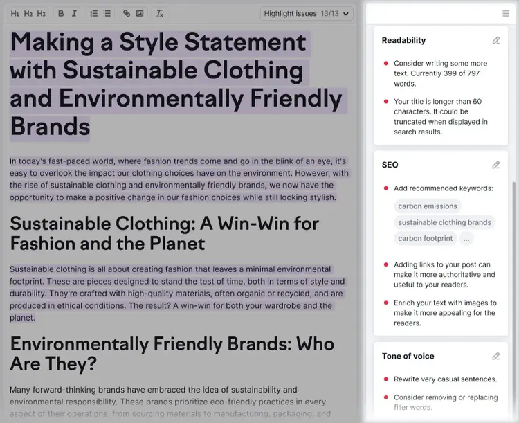The image size is (519, 423).
Task: Click 'Adding links to your post' issue
Action: [x=444, y=275]
